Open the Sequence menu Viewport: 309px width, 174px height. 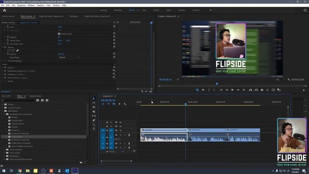tap(21, 5)
